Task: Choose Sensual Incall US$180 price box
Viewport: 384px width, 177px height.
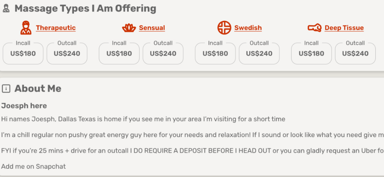Action: point(119,53)
